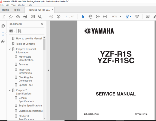Print the document with printer icon

(x=25, y=17)
